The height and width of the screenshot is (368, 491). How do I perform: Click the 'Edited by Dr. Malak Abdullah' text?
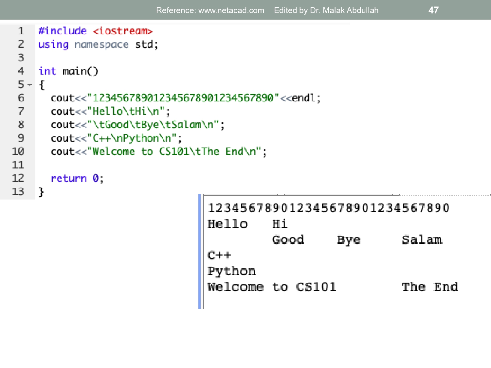pyautogui.click(x=326, y=10)
